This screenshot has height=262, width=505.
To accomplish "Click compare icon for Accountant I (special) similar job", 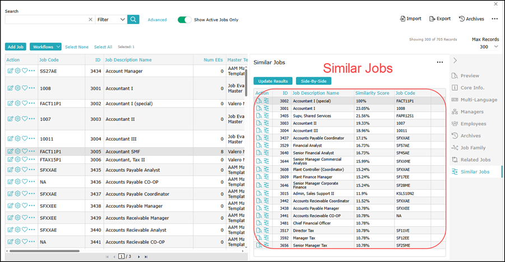I will [x=266, y=101].
